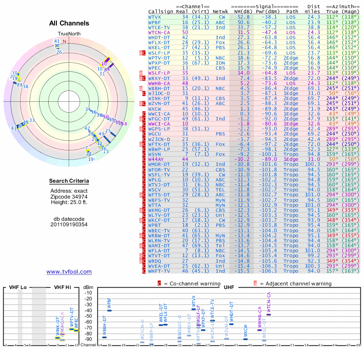
Task: Open the www.tvfool.com link
Action: (x=69, y=272)
